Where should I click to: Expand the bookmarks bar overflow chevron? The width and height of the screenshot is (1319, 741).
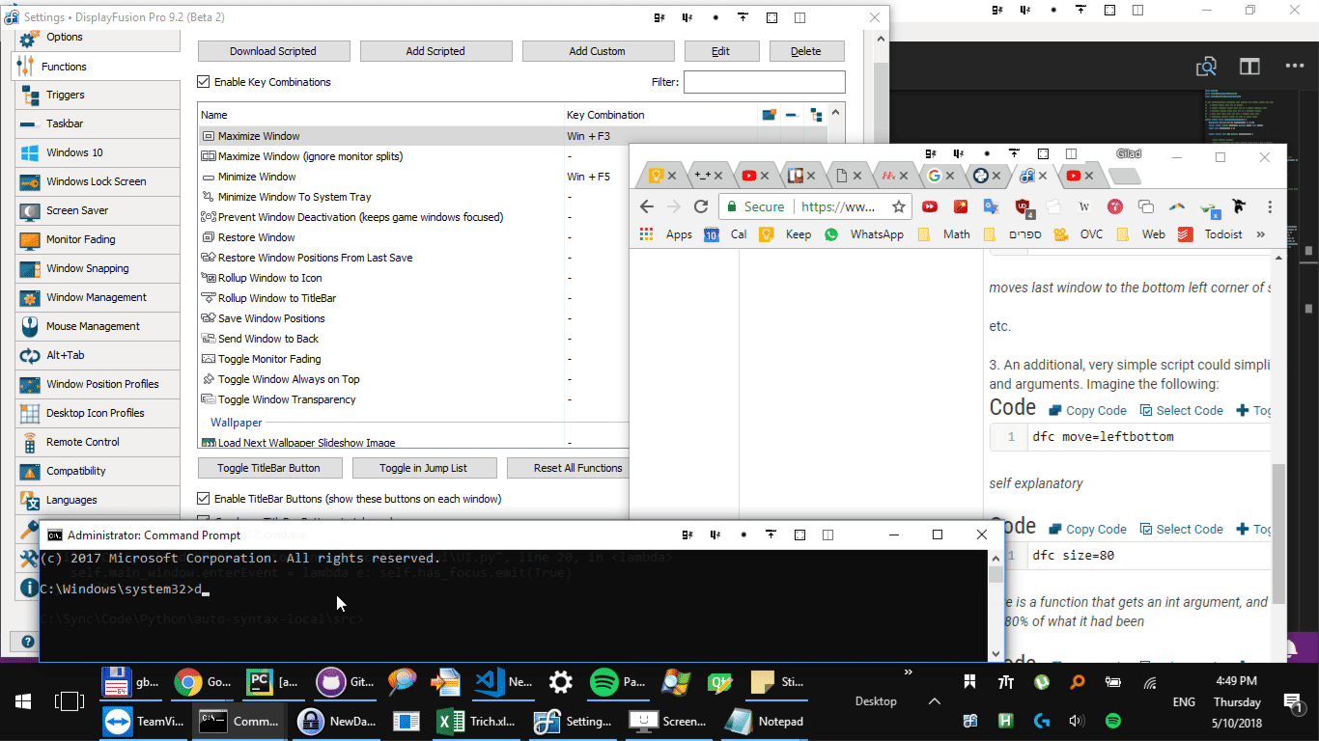[1260, 234]
